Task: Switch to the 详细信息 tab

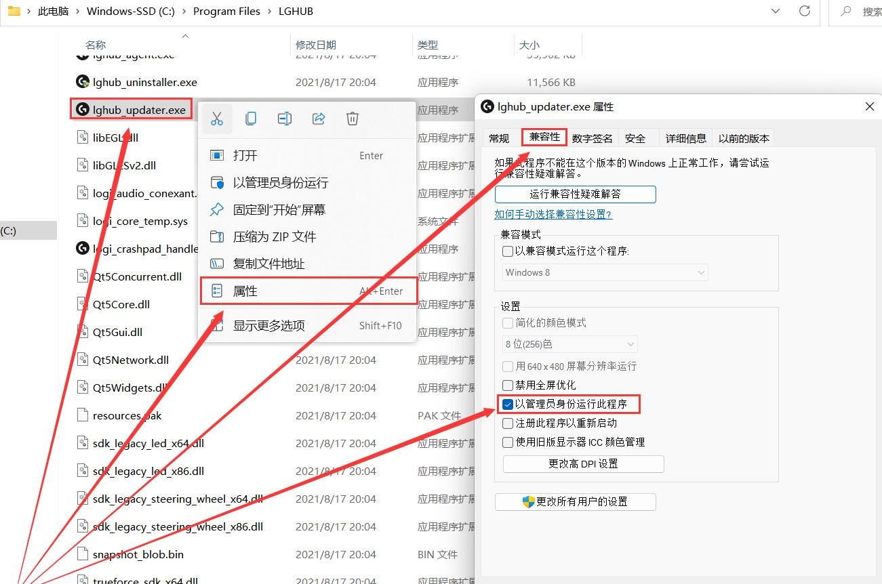Action: pyautogui.click(x=685, y=138)
